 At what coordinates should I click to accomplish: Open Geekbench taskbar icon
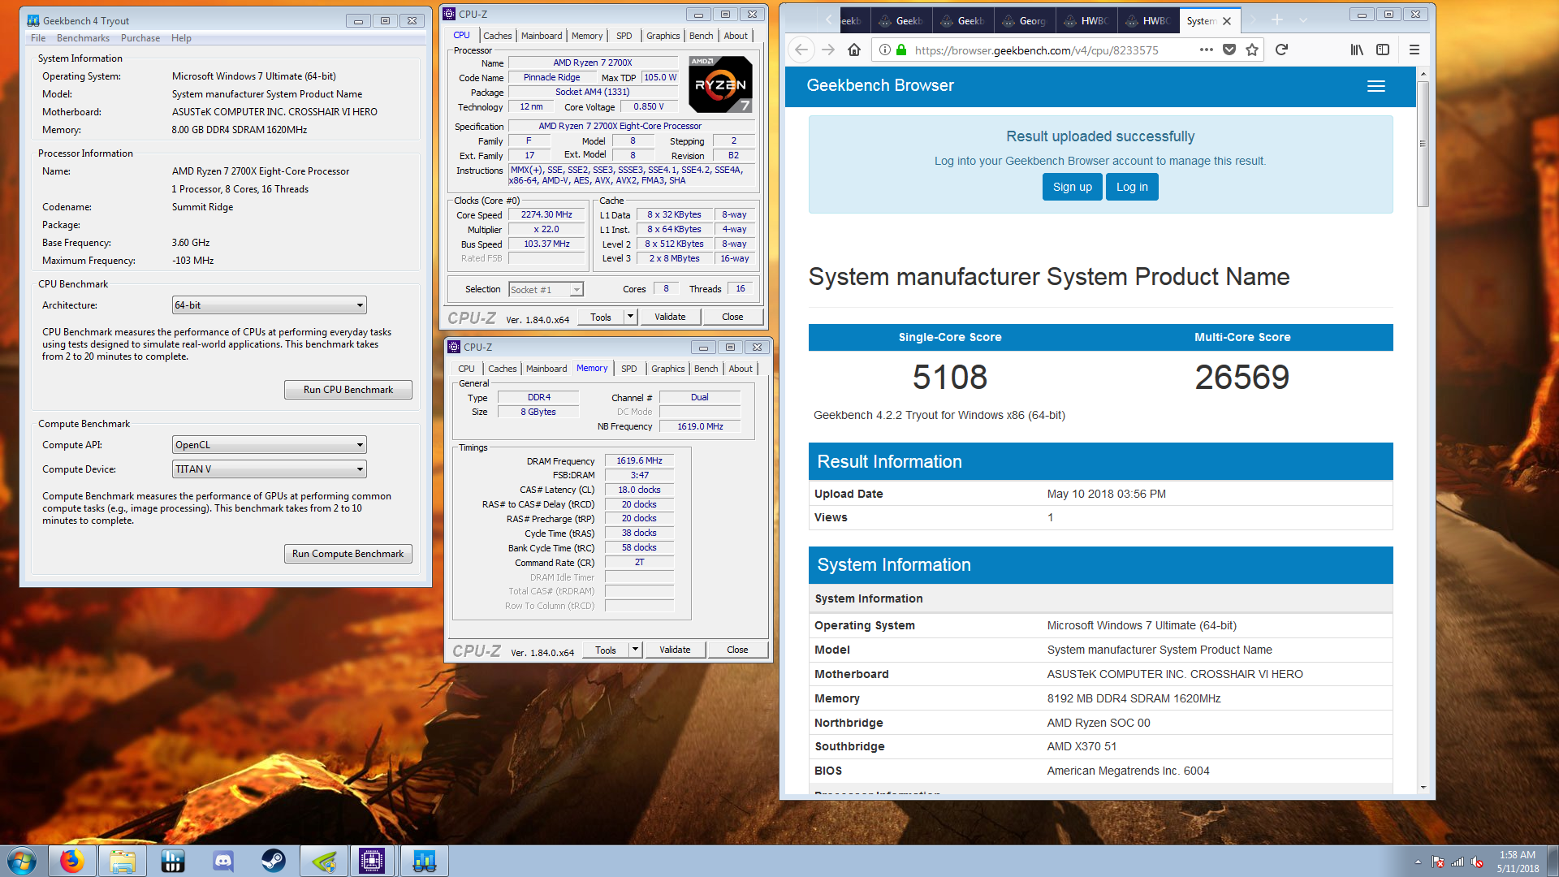click(x=425, y=861)
